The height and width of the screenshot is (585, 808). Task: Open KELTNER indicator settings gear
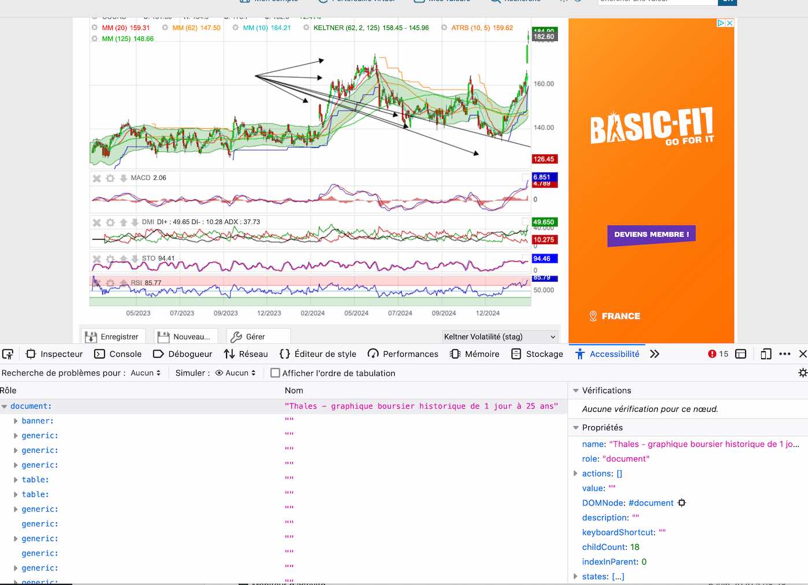(306, 28)
